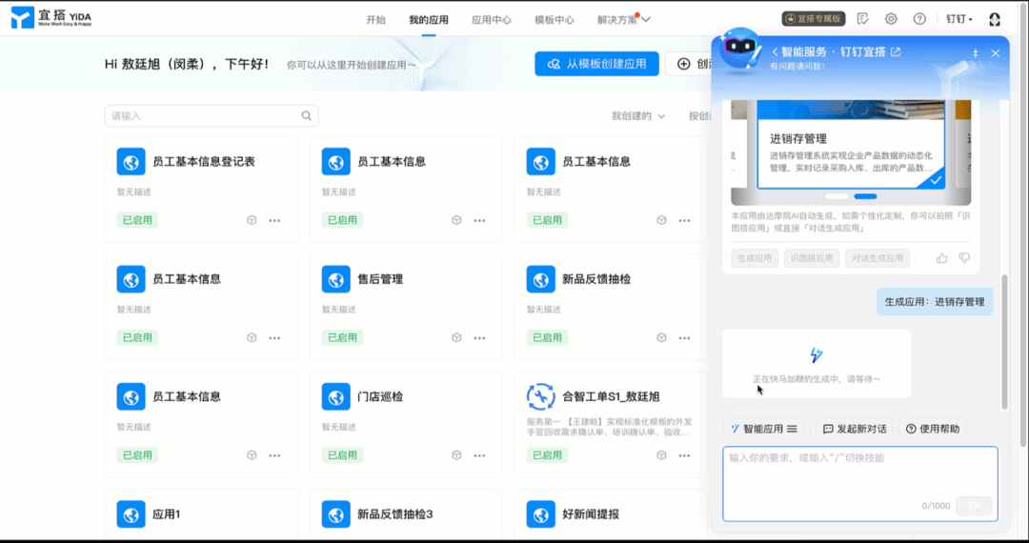Screen dimensions: 1029x543
Task: Open the feedback note icon in header
Action: 862,19
